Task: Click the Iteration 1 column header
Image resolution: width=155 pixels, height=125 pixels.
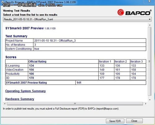Action: click(105, 61)
